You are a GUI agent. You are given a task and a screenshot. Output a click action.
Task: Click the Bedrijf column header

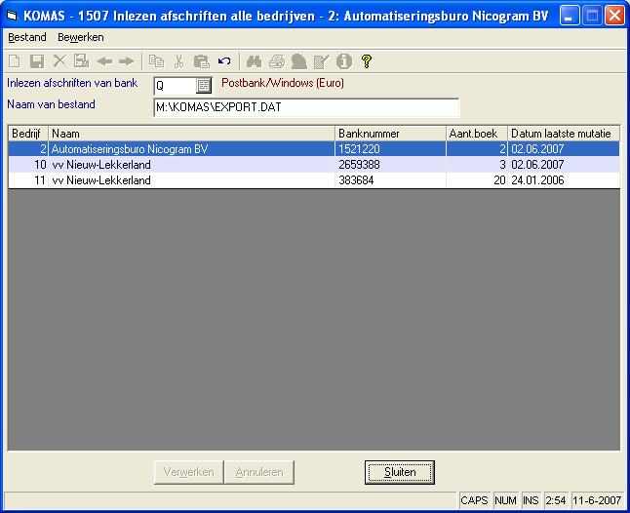pos(28,134)
